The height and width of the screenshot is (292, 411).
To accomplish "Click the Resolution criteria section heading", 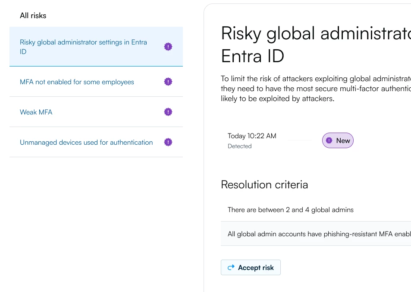I will tap(264, 185).
